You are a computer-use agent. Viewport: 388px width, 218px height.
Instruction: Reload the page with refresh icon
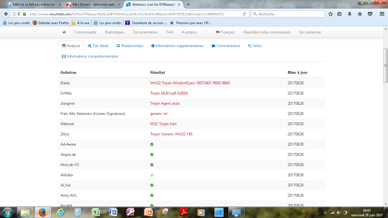tap(244, 14)
